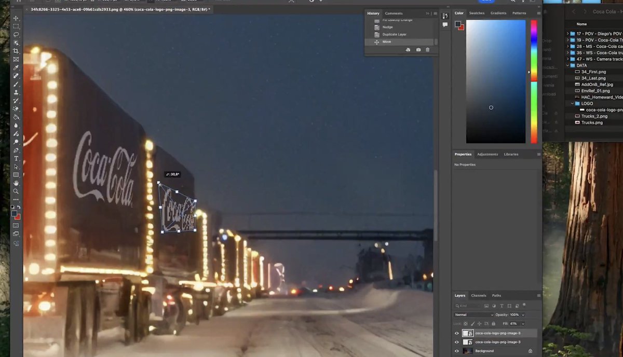Switch to the Channels tab

pyautogui.click(x=479, y=295)
